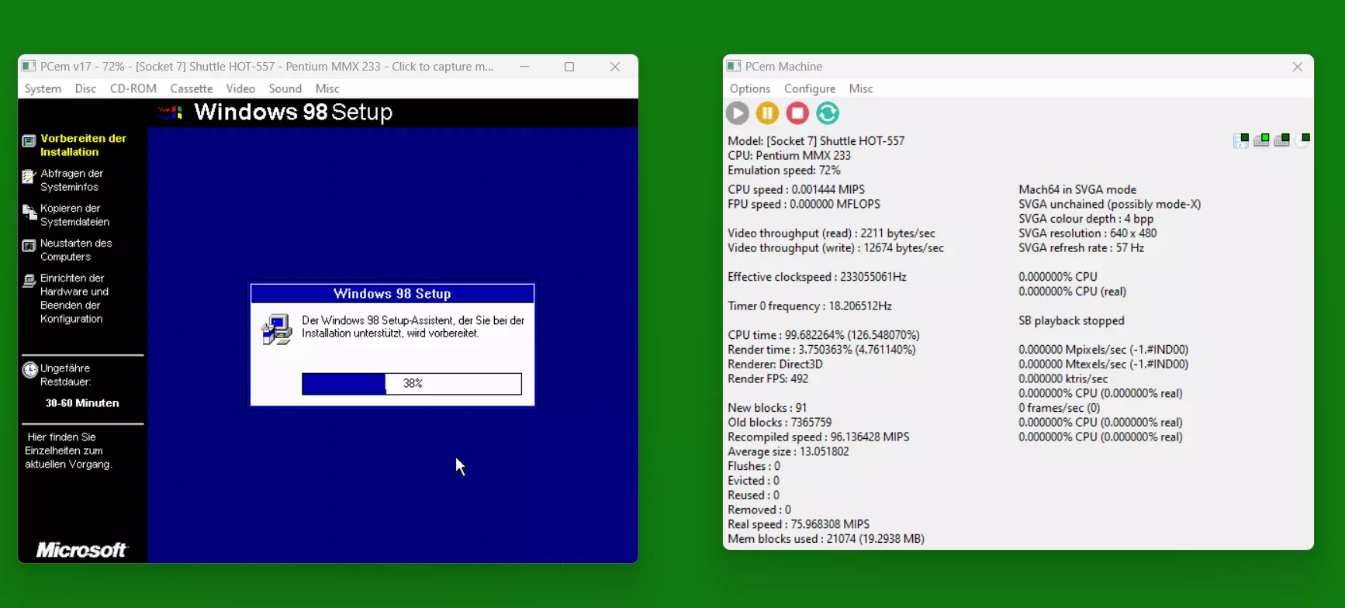The height and width of the screenshot is (608, 1345).
Task: Click the Microsoft logo text in sidebar
Action: click(x=81, y=550)
